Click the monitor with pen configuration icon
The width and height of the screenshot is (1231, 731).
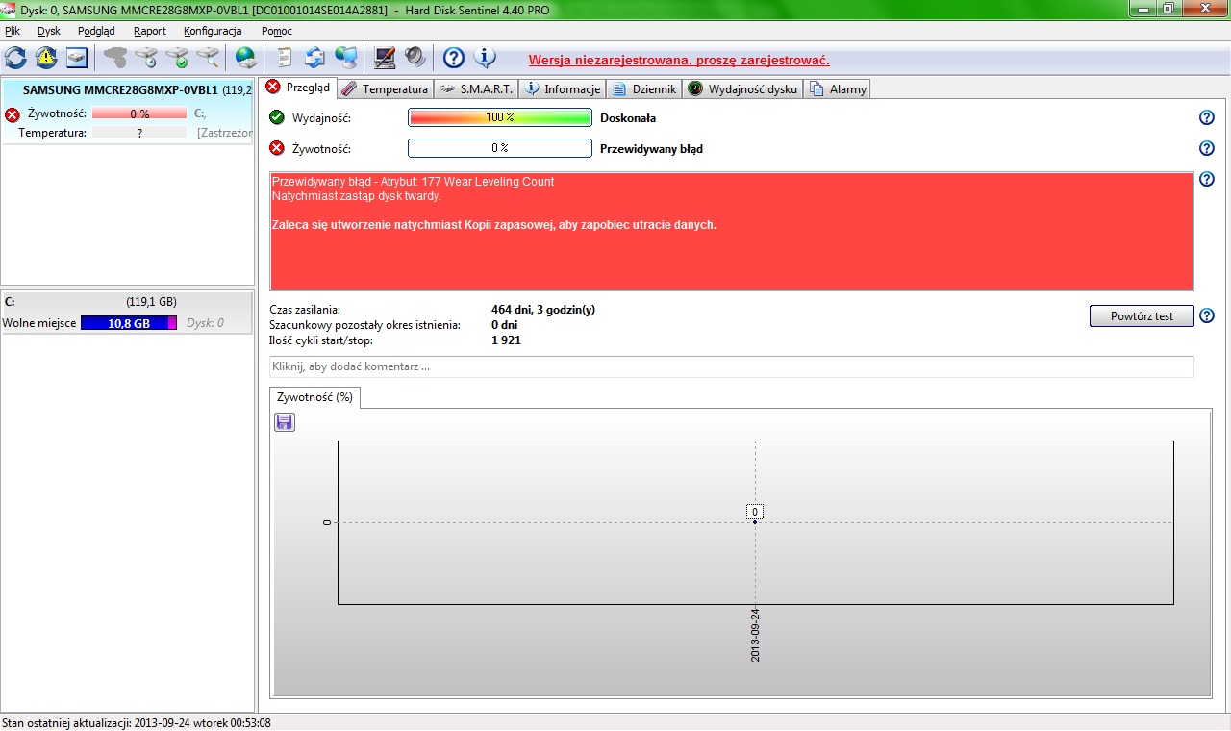tap(385, 58)
